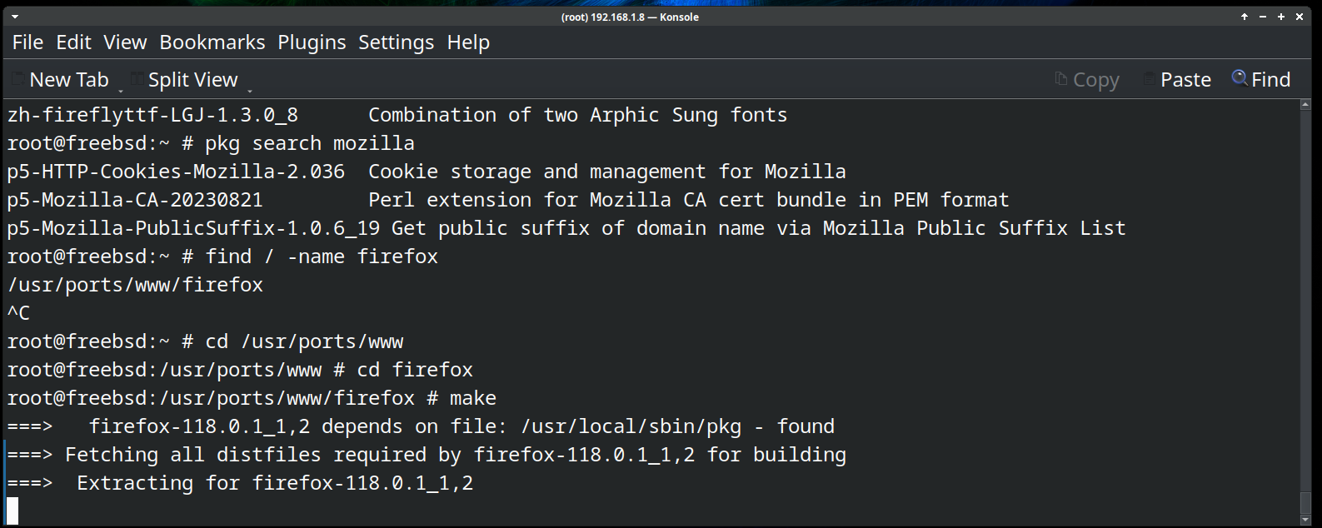Click 'Combination of two Arphic Sung fonts'

(x=577, y=115)
